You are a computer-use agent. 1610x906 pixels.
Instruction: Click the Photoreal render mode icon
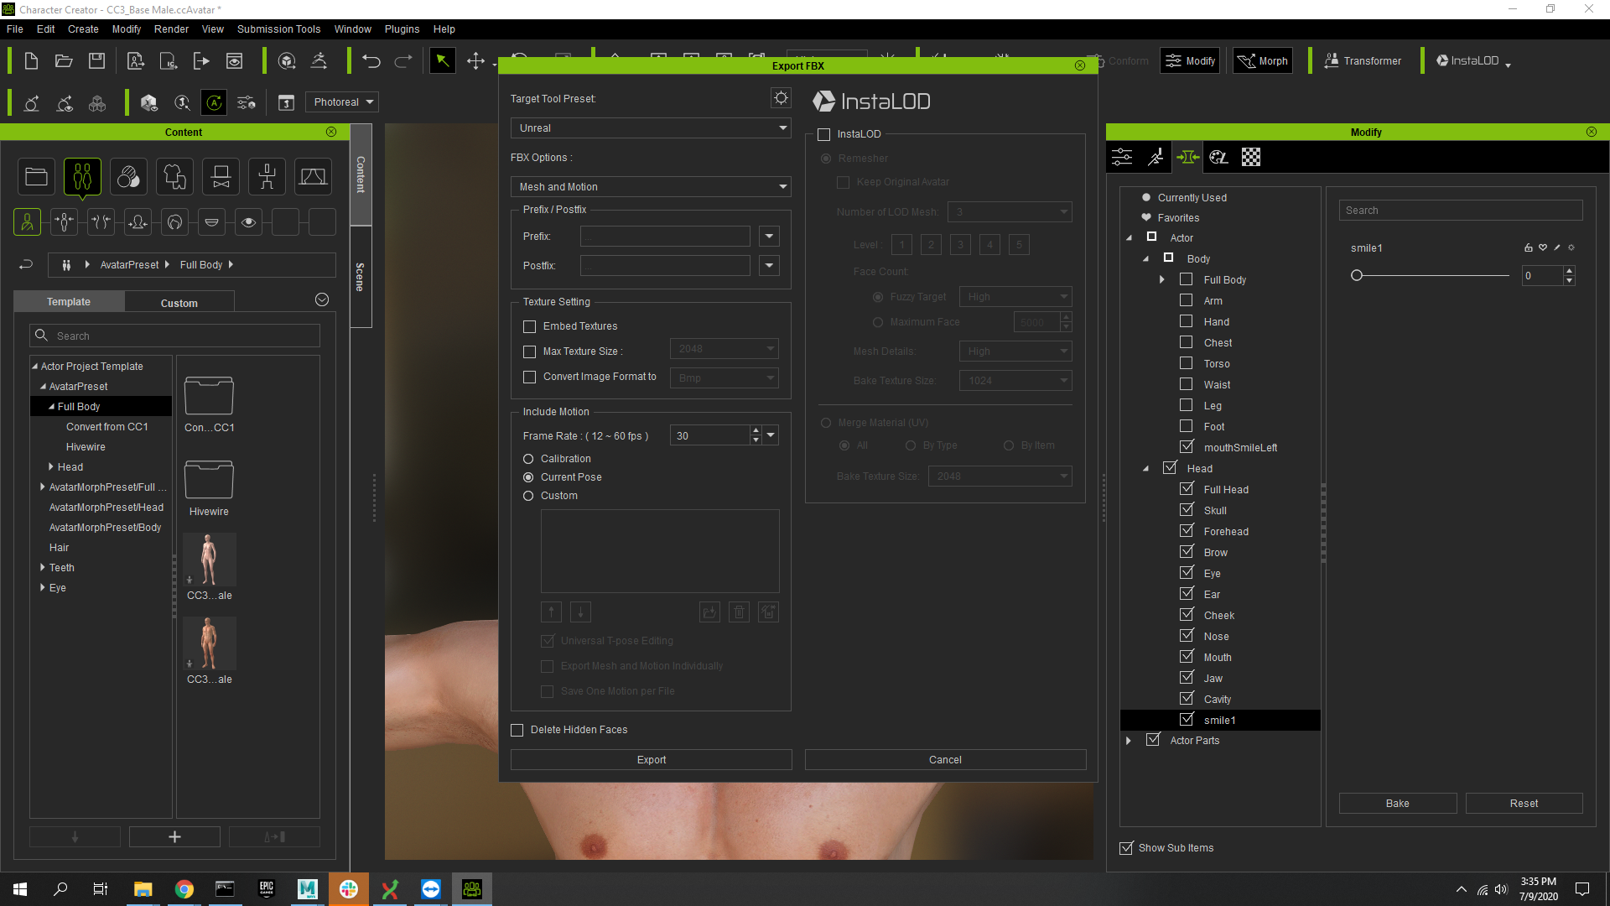tap(340, 102)
